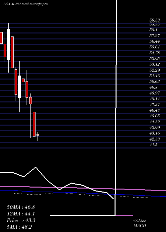Click the <<Live MACD label
This screenshot has width=166, height=232.
[140, 223]
